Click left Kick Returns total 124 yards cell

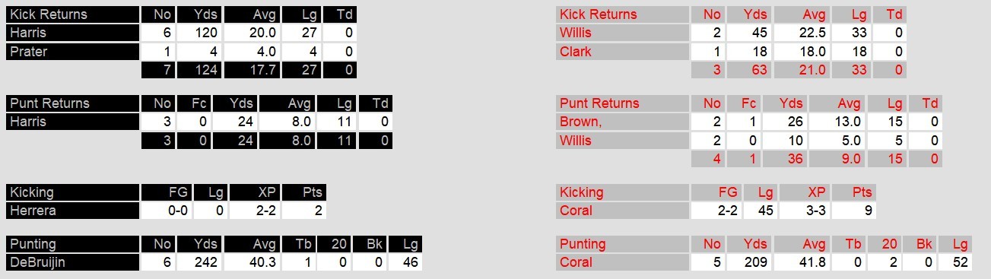pos(199,70)
